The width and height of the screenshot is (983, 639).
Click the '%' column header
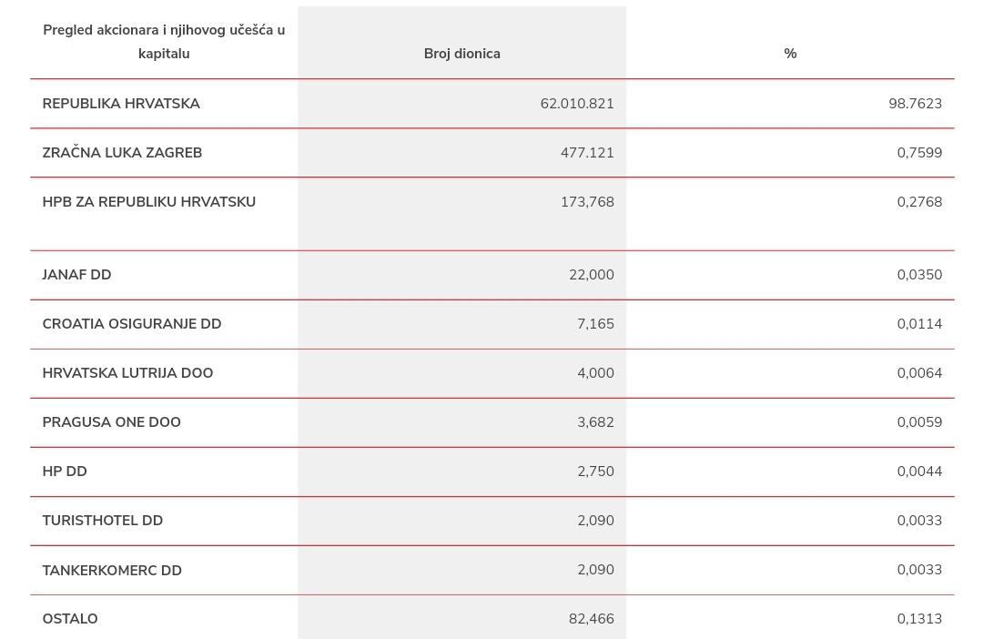pos(790,54)
